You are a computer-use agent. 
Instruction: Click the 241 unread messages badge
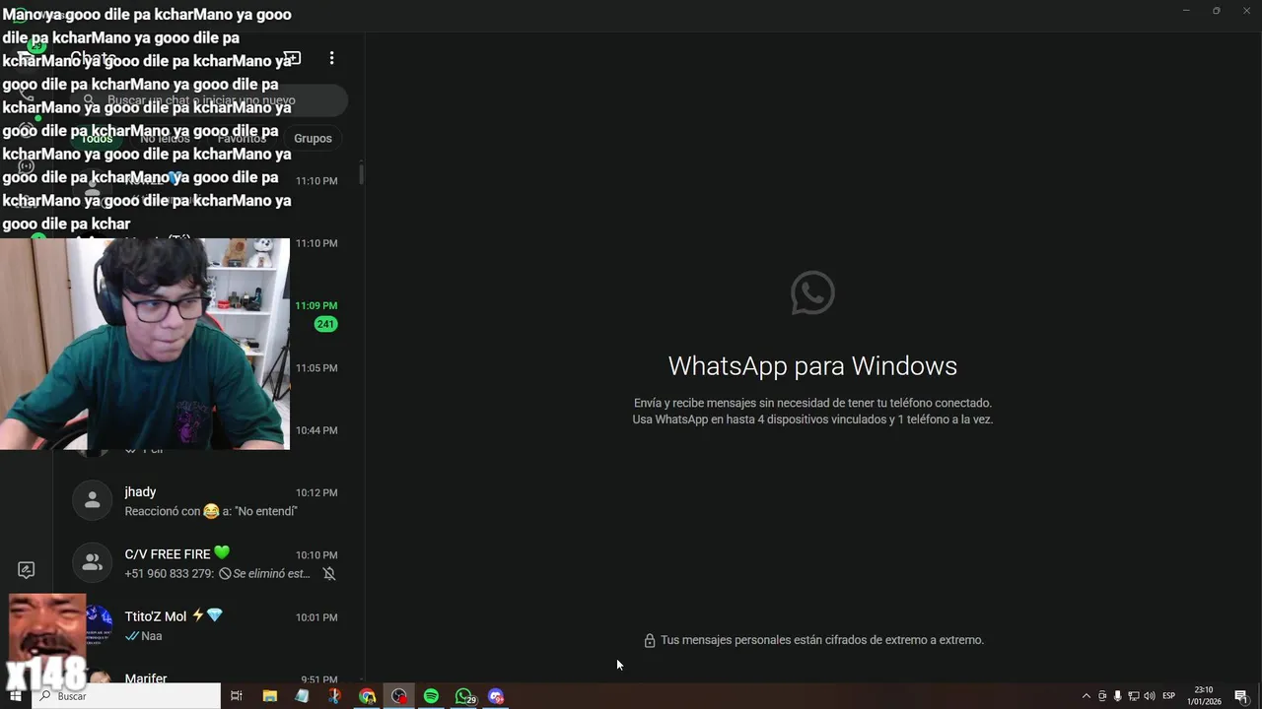pos(325,324)
